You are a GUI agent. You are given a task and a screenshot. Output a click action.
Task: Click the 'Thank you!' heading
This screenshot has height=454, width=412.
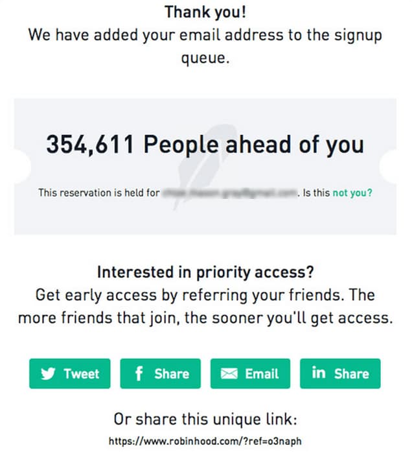[205, 12]
